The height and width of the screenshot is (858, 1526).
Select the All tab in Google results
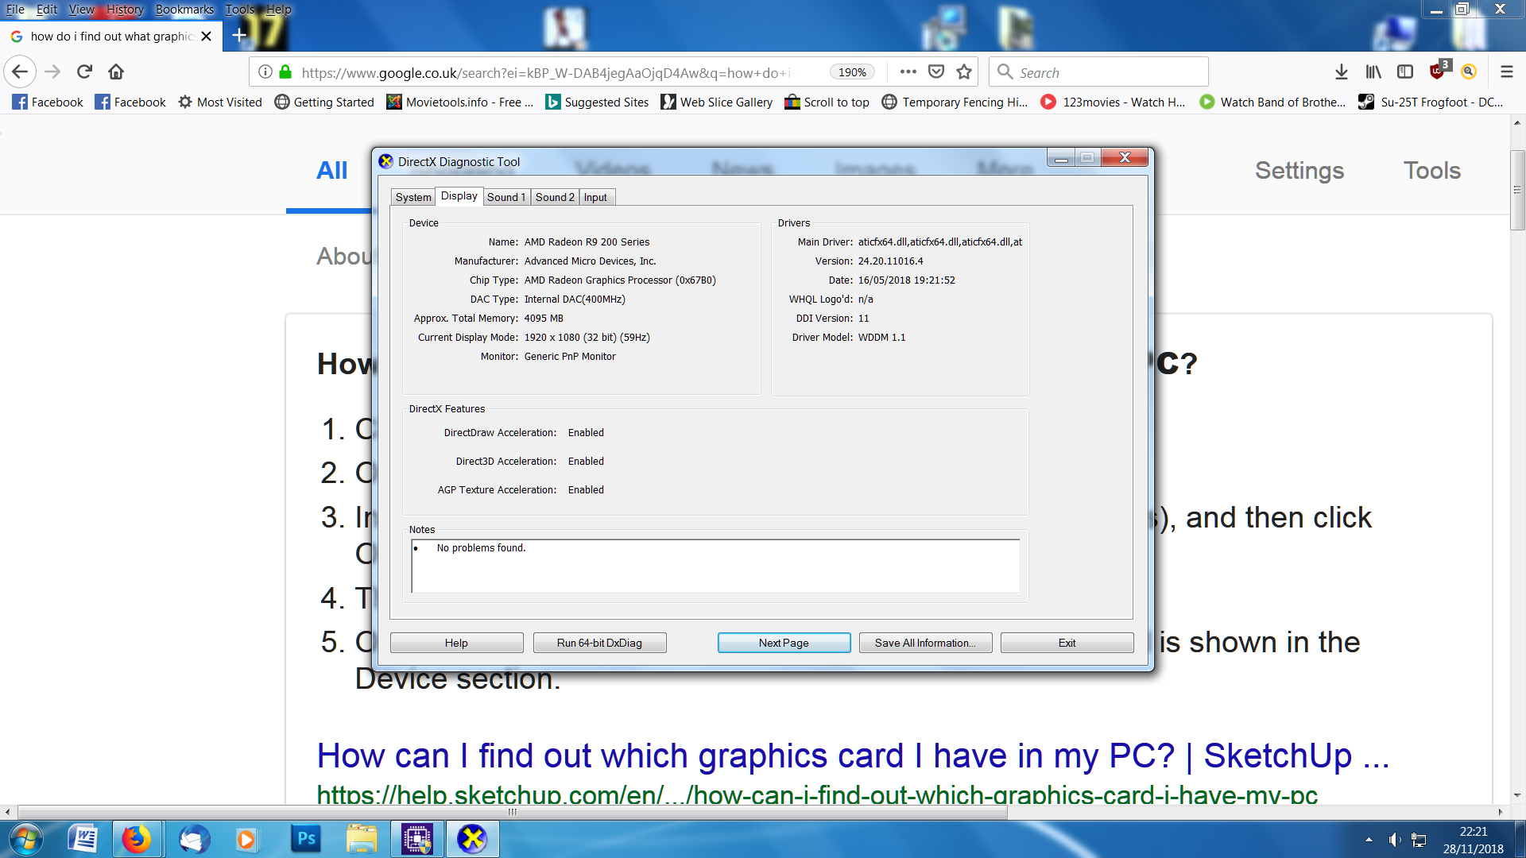point(331,170)
